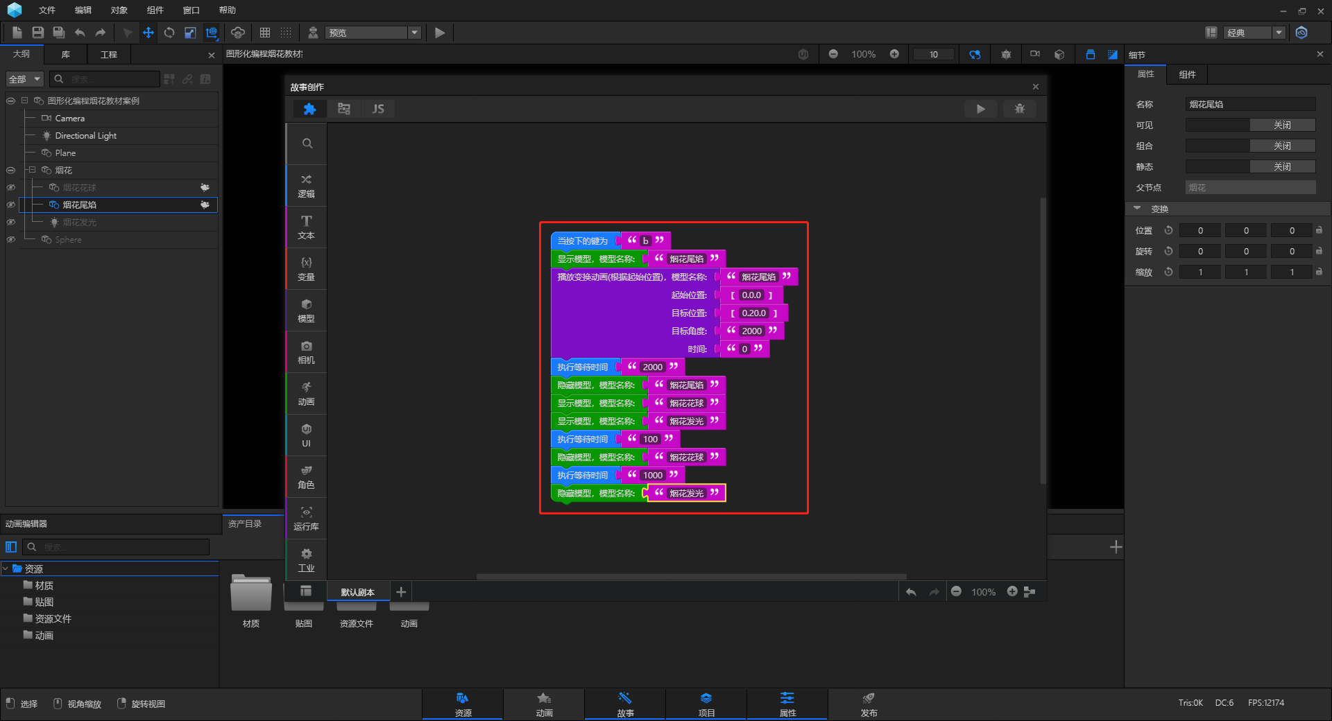1332x721 pixels.
Task: Open the 文件 menu
Action: tap(47, 10)
